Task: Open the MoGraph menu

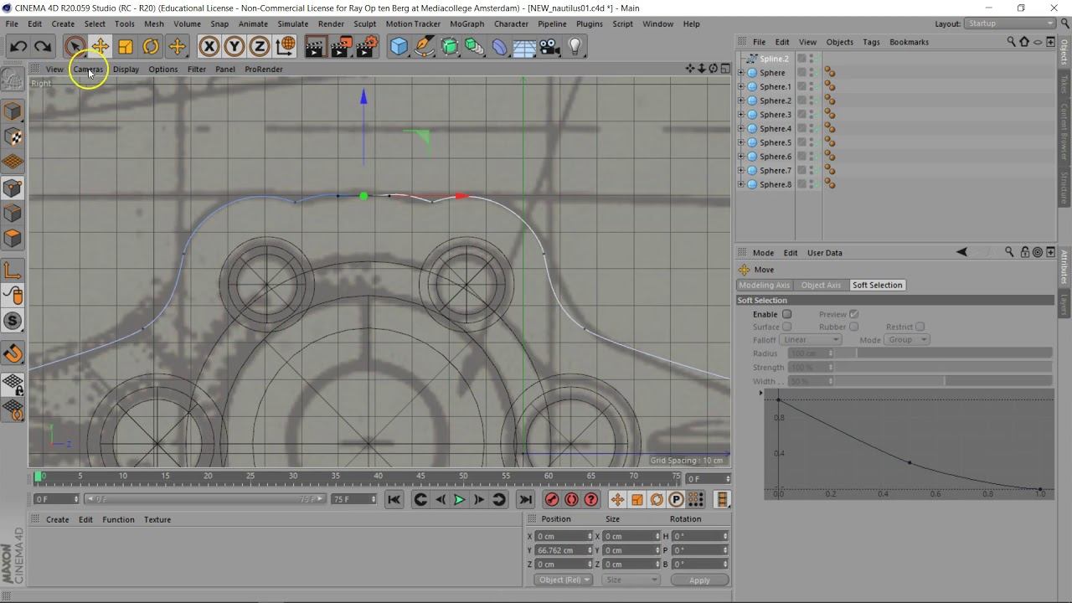Action: point(466,23)
